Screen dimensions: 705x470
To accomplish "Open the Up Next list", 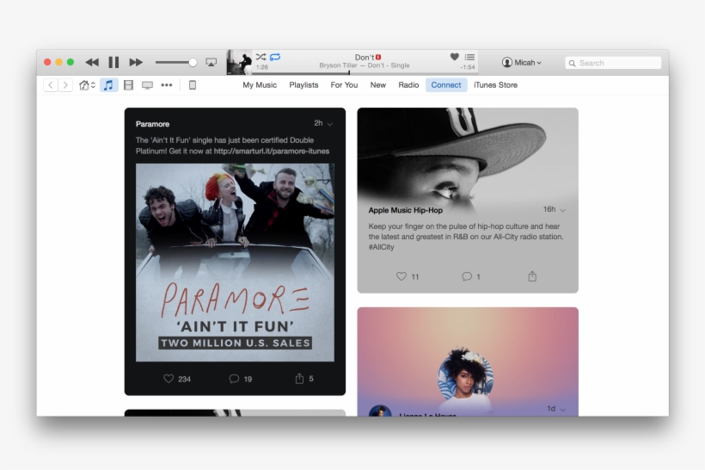I will (469, 57).
